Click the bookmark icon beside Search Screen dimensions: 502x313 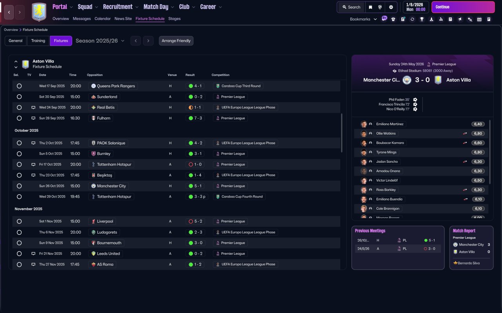(371, 7)
